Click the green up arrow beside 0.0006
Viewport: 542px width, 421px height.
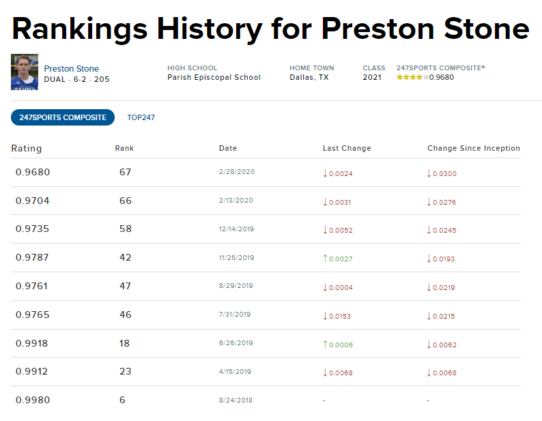coord(325,345)
